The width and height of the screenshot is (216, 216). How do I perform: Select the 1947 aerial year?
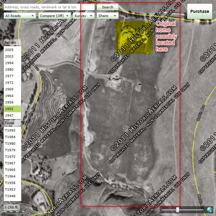pyautogui.click(x=13, y=115)
